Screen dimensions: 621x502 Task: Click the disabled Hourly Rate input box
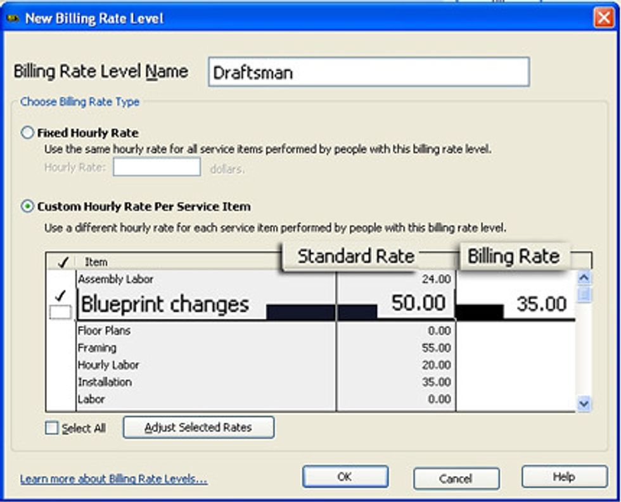tap(157, 168)
